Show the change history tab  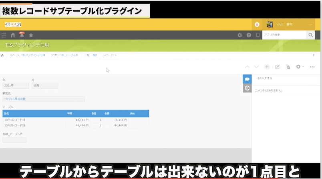(247, 88)
